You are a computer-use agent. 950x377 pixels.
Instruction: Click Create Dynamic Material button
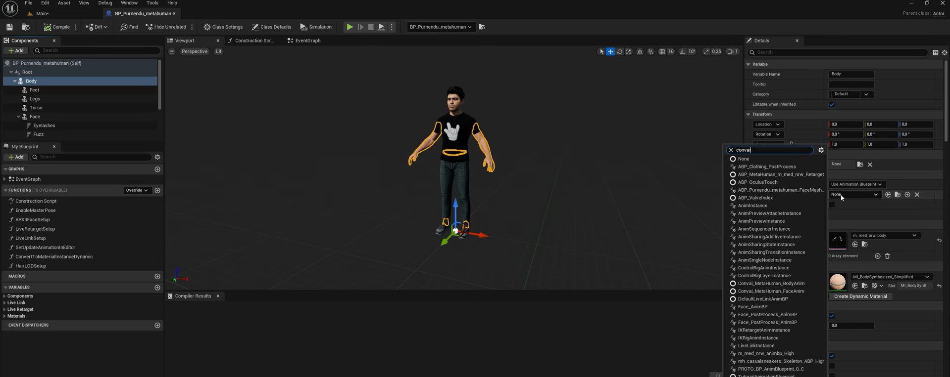(x=860, y=296)
